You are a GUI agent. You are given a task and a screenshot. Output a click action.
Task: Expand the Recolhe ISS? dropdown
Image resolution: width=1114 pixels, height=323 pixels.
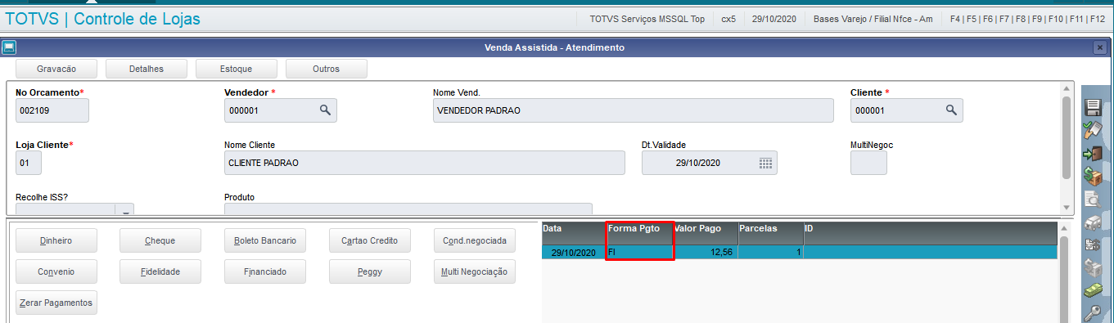(125, 209)
